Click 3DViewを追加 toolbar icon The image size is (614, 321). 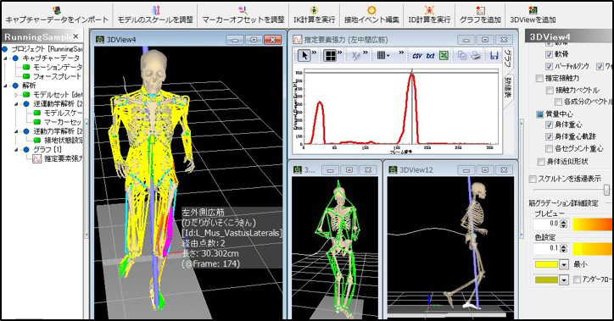point(533,10)
